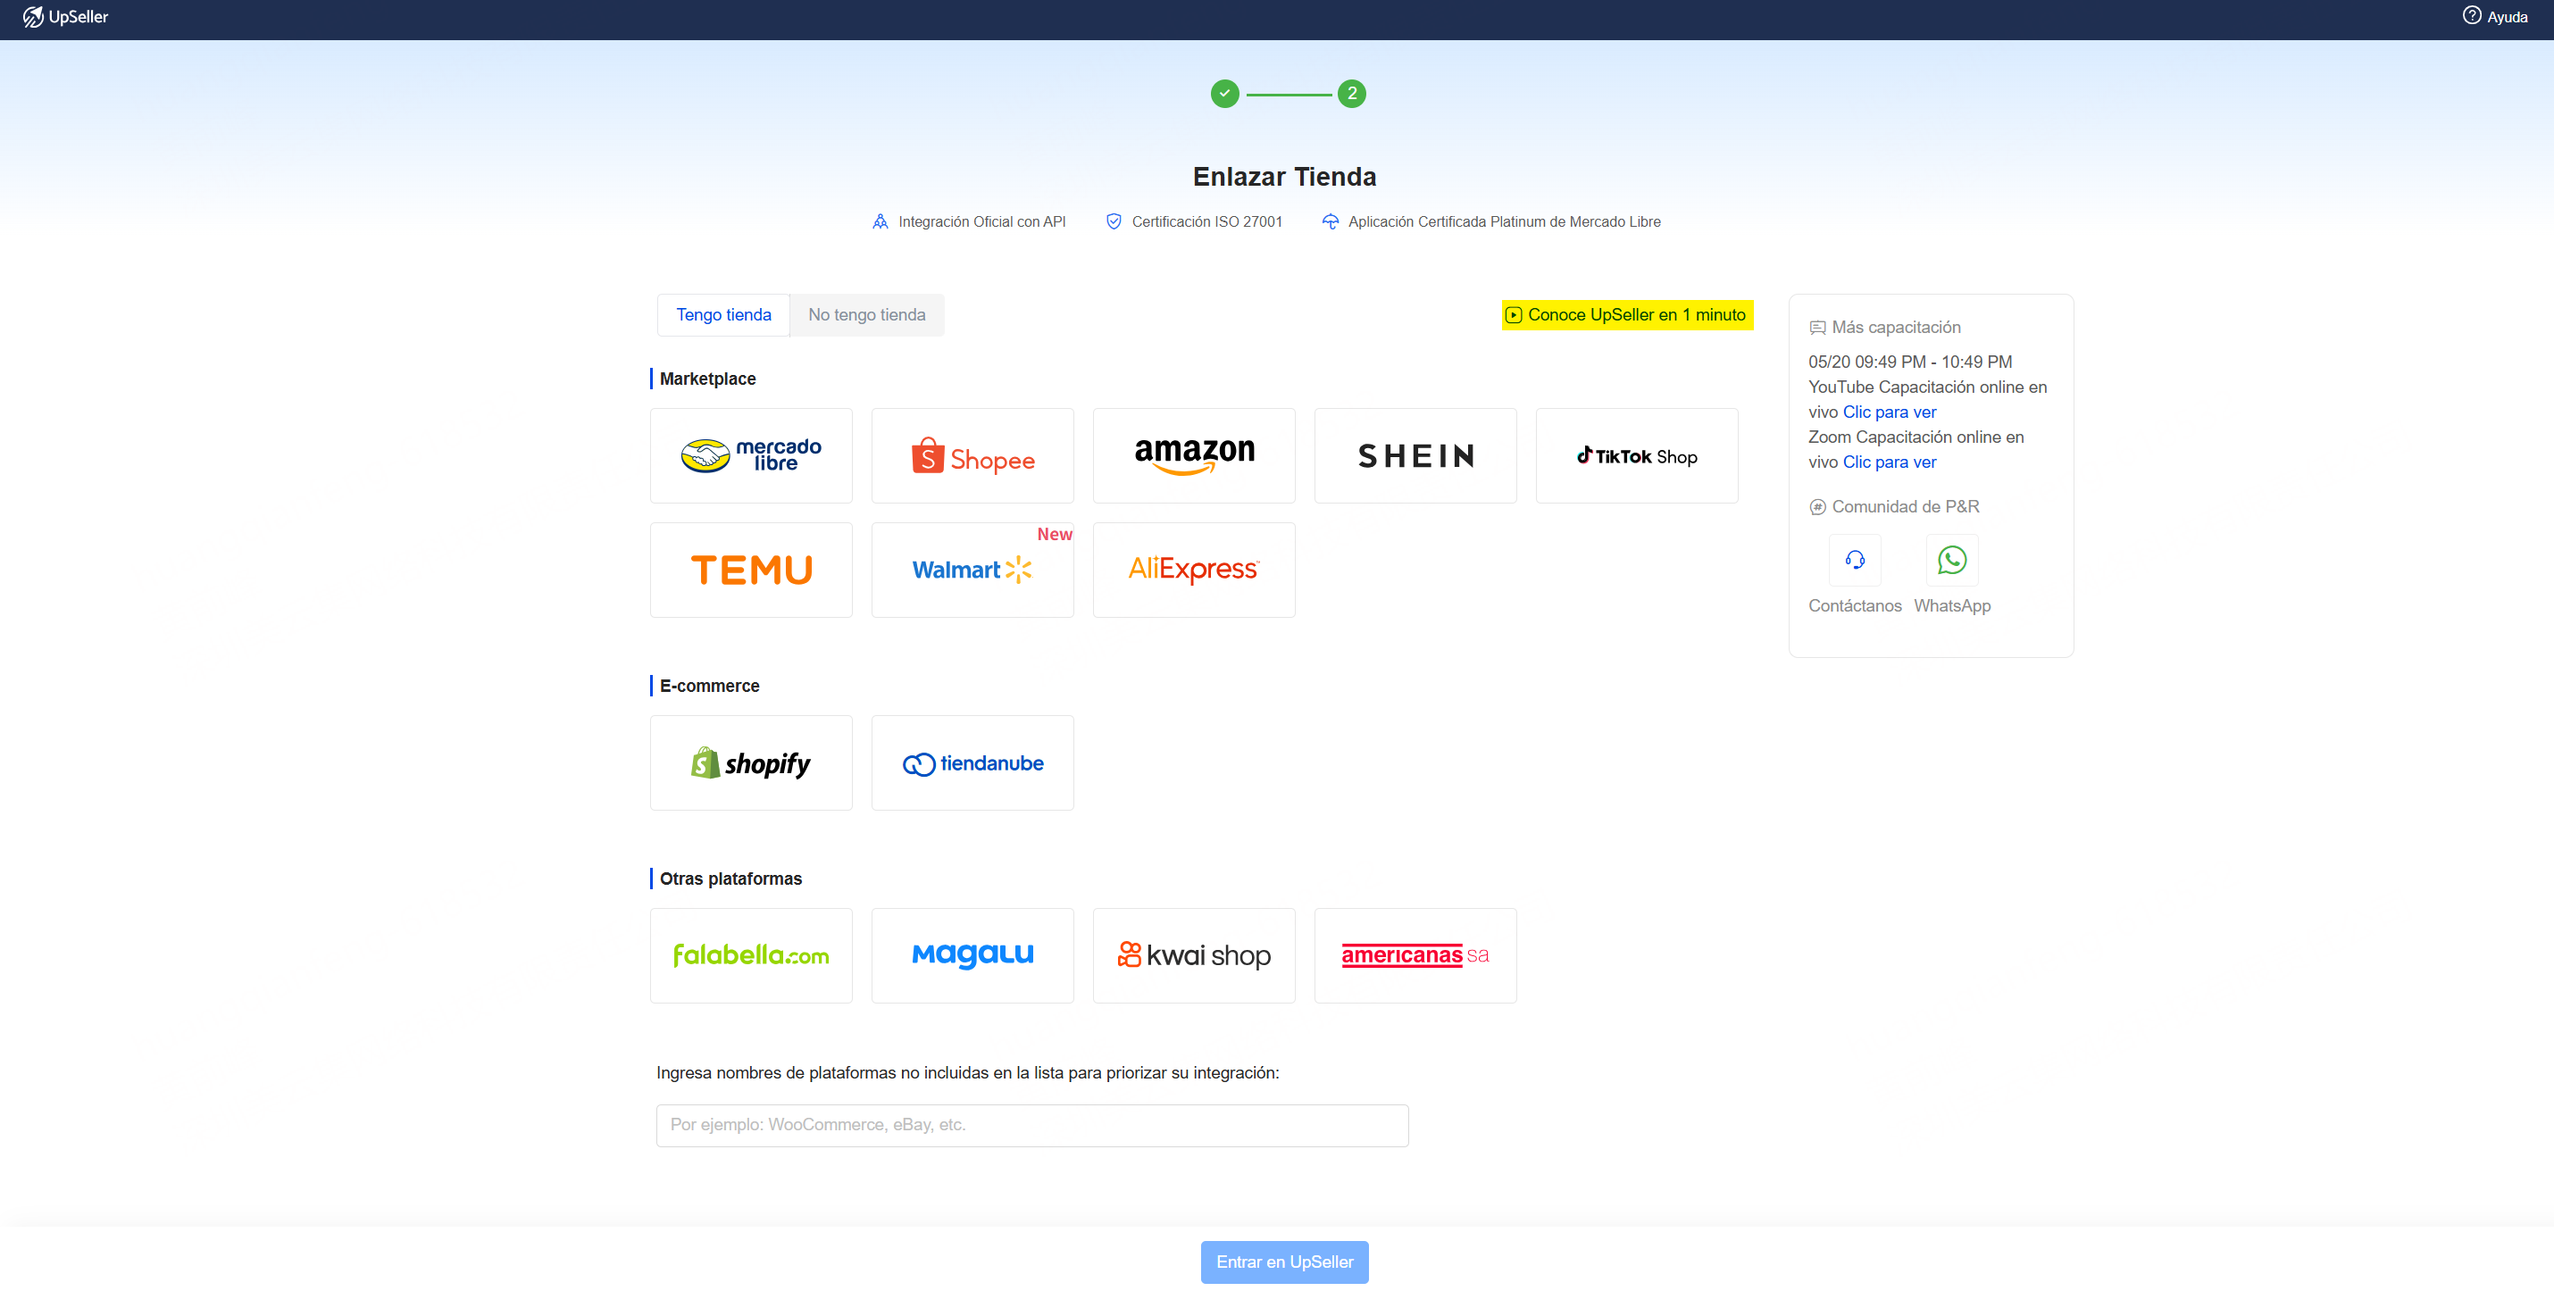
Task: Switch to the No tengo tienda tab
Action: point(866,315)
